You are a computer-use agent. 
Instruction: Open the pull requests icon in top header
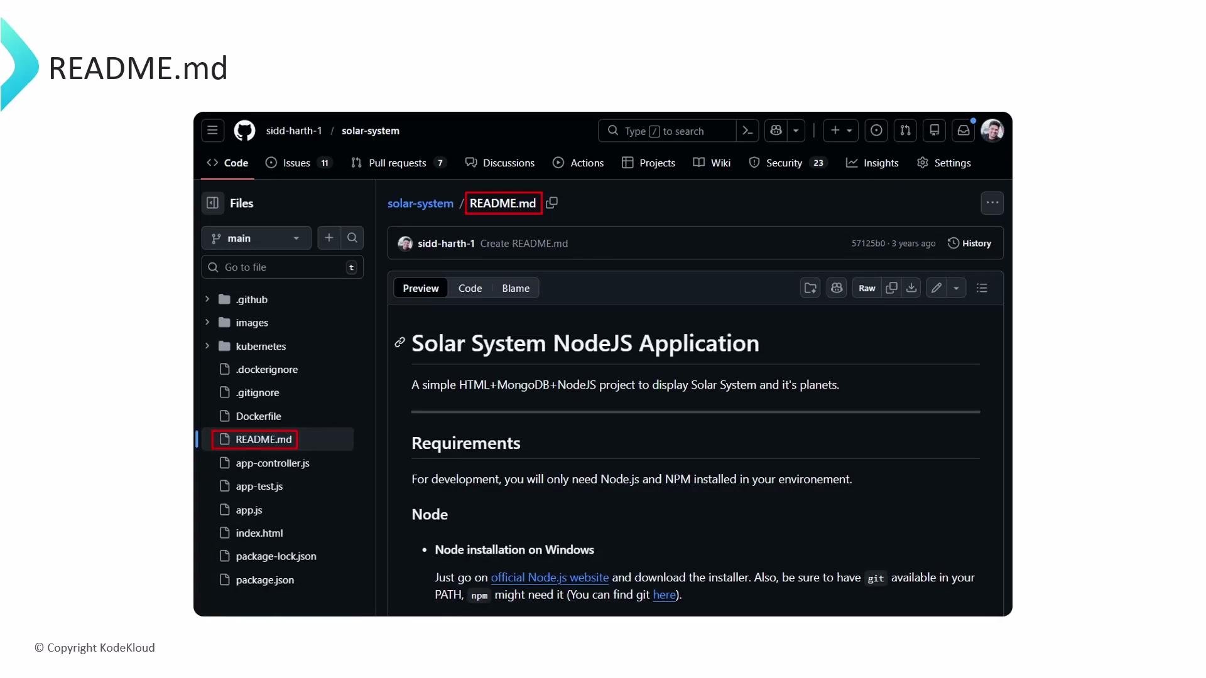coord(905,131)
